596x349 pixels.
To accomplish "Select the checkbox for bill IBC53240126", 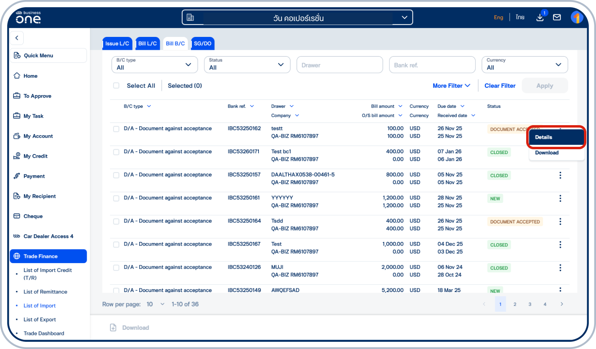I will (116, 268).
